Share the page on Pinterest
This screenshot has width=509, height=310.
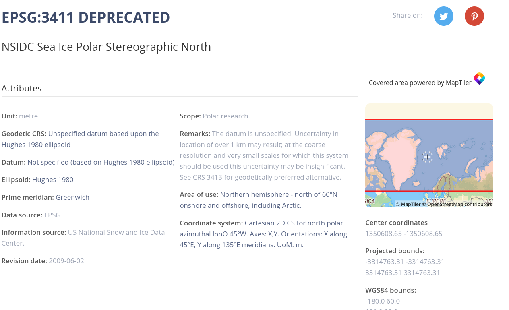tap(474, 16)
